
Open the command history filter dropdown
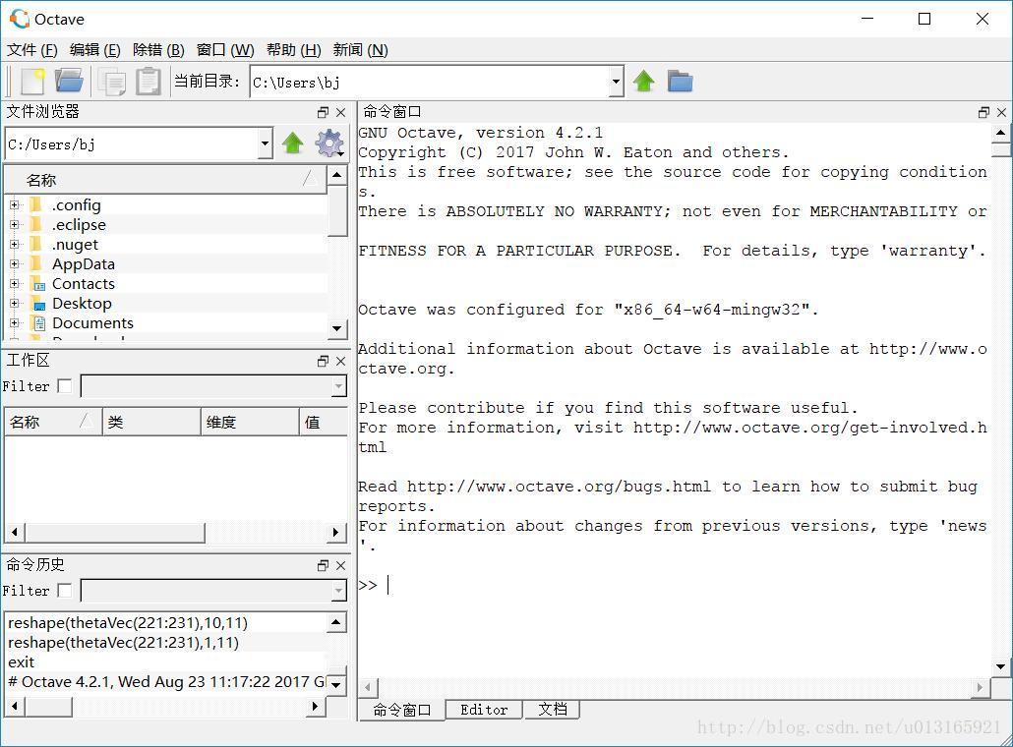(x=338, y=590)
